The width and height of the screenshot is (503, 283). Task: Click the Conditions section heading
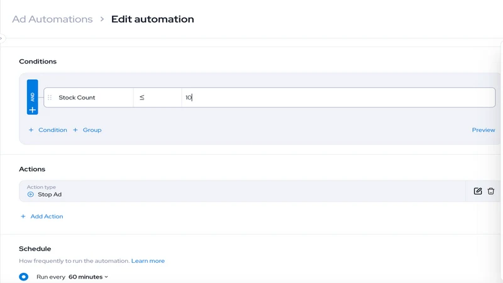tap(38, 61)
